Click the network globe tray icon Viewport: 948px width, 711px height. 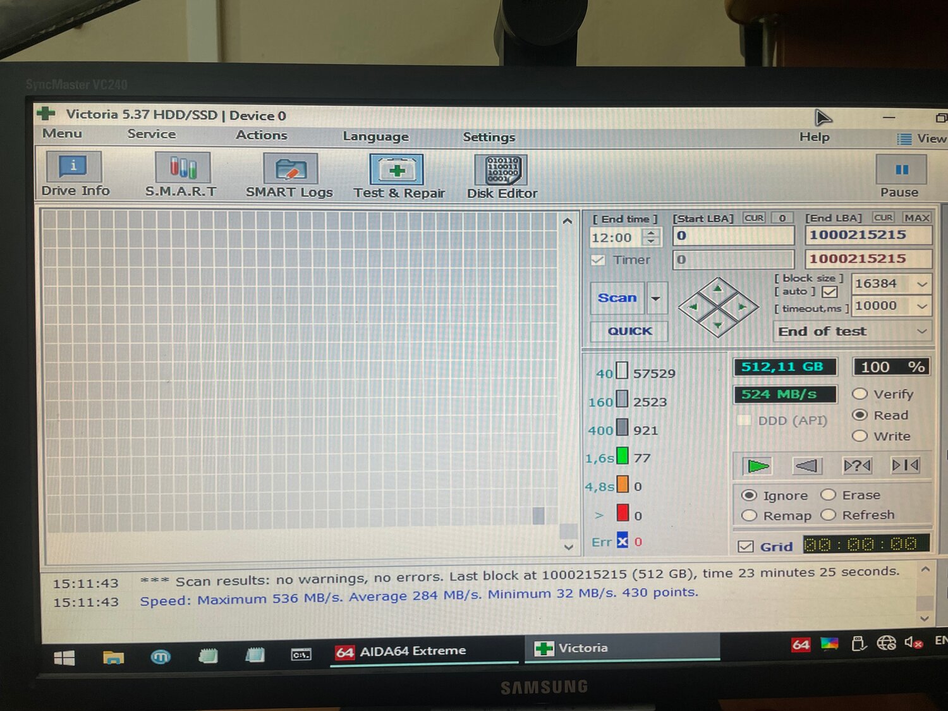coord(886,643)
